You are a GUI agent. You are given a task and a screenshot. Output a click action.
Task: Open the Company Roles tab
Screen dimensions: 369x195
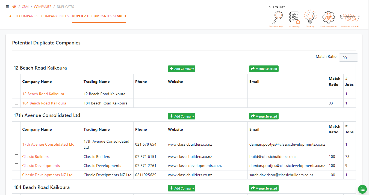tap(55, 16)
